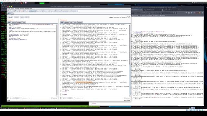Screen dimensions: 207x116
Task: Click the User-Agent header line in request
Action: 23,29
